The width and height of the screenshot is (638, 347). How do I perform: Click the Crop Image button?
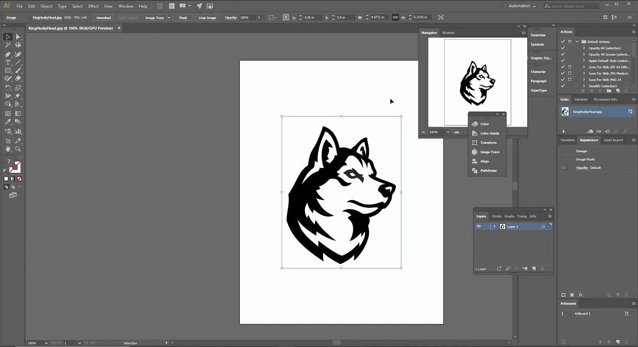[x=207, y=18]
